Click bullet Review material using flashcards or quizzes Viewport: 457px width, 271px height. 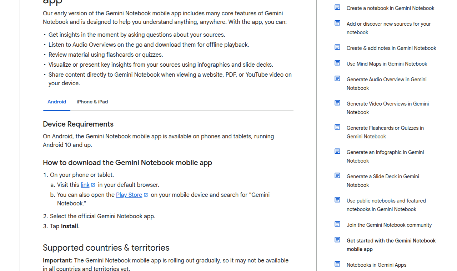tap(106, 55)
